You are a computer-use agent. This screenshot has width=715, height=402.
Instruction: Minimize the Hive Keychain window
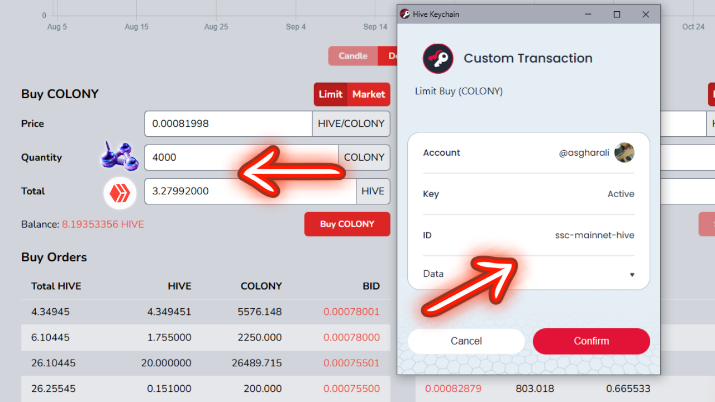click(588, 15)
